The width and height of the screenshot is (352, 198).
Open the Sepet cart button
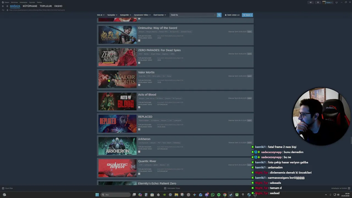(247, 15)
